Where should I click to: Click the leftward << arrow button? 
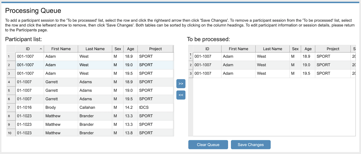click(181, 95)
